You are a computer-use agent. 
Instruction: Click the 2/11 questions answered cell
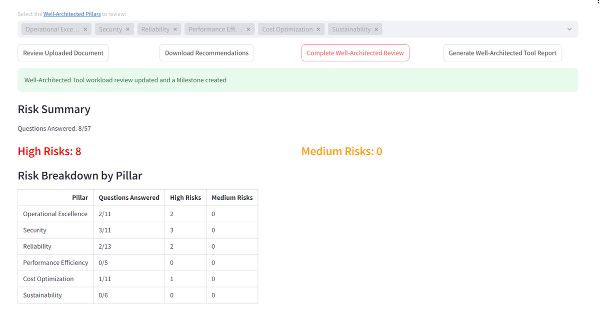coord(129,214)
